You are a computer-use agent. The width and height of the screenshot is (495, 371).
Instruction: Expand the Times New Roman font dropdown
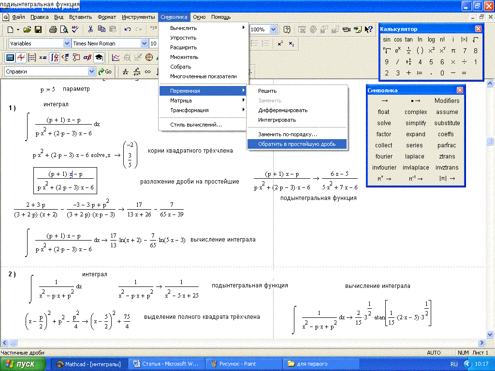click(x=144, y=43)
